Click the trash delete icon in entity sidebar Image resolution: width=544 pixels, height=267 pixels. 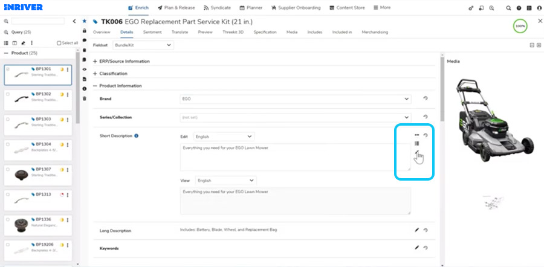click(x=84, y=98)
